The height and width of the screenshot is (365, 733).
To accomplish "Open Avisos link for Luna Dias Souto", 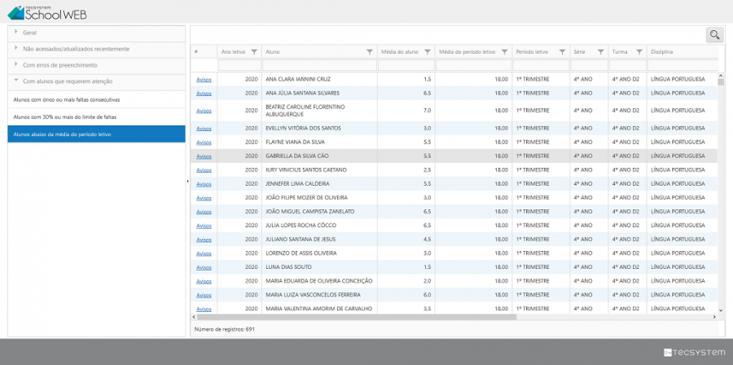I will [x=204, y=267].
